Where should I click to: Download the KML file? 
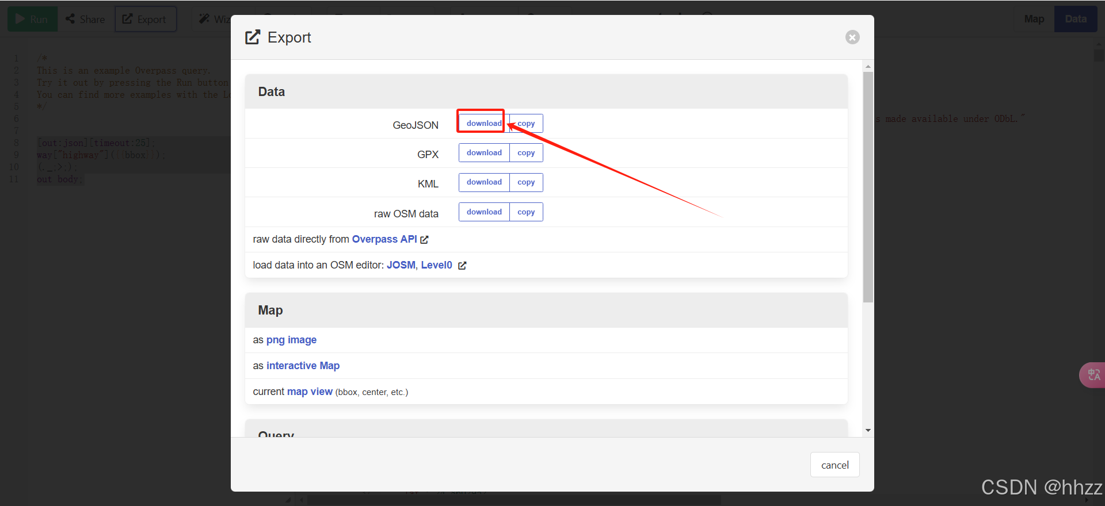[x=484, y=182]
